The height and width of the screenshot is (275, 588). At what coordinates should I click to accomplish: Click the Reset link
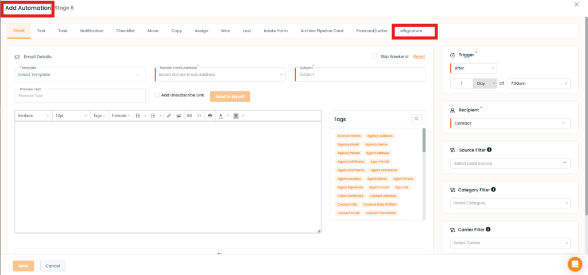click(419, 56)
